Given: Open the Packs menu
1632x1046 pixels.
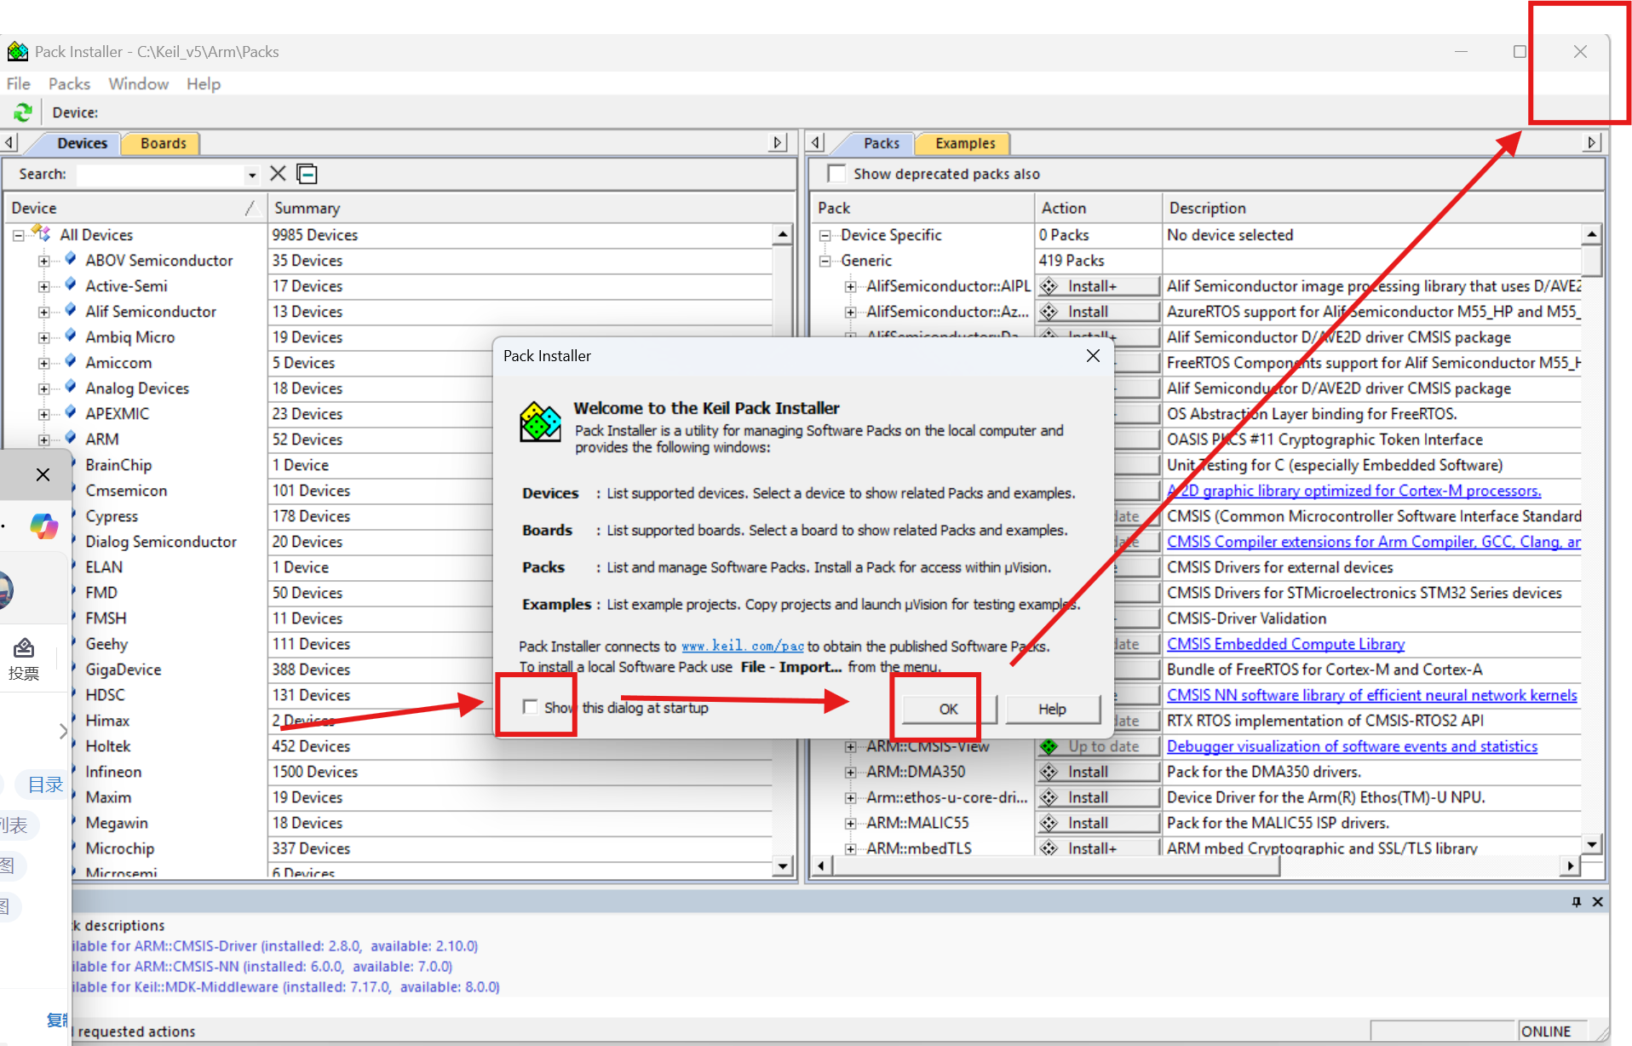Looking at the screenshot, I should (x=69, y=83).
